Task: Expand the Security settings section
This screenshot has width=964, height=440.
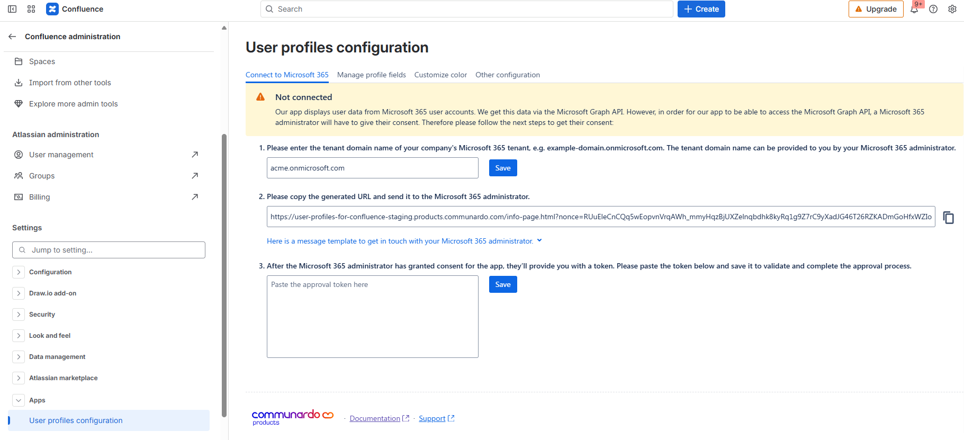Action: coord(19,315)
